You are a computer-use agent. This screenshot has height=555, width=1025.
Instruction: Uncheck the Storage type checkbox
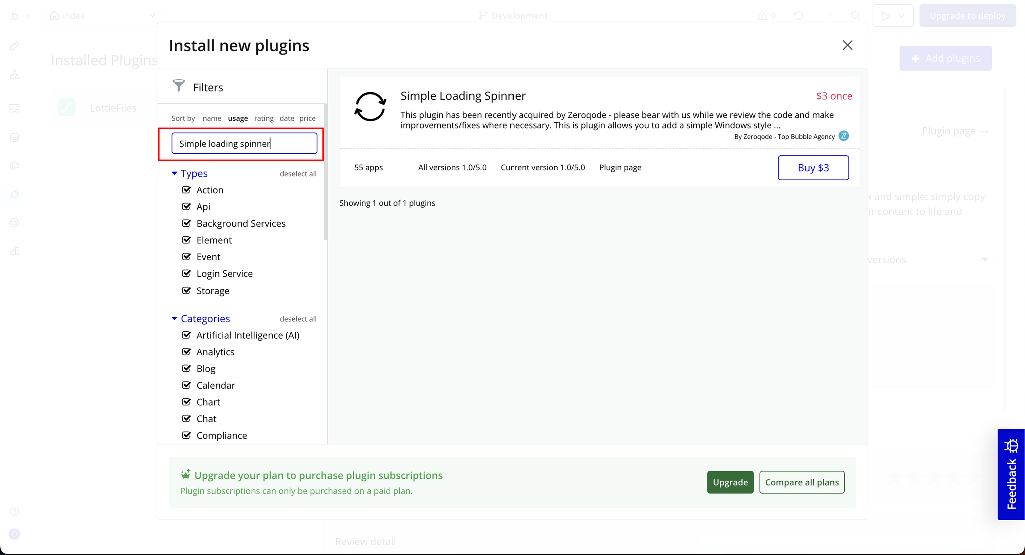pyautogui.click(x=186, y=290)
